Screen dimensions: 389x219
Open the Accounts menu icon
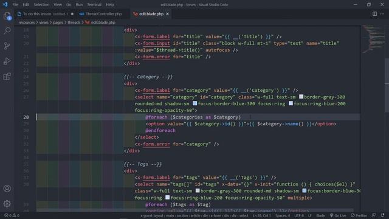7,189
